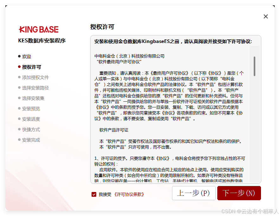The height and width of the screenshot is (216, 280).
Task: Click the license text scrollbar thumb
Action: point(254,66)
